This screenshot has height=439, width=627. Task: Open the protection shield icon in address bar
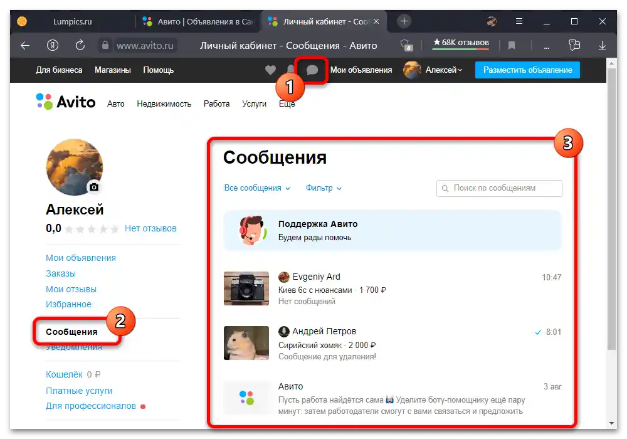point(406,45)
